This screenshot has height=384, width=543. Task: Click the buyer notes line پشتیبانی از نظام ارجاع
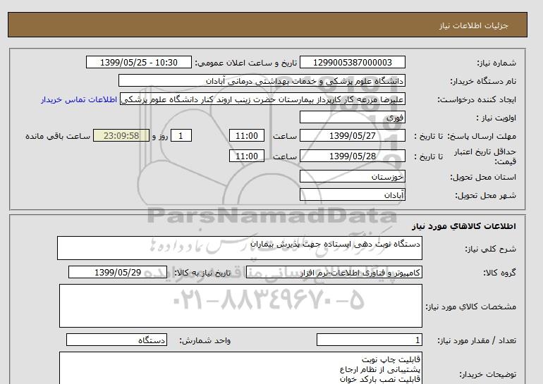point(380,369)
